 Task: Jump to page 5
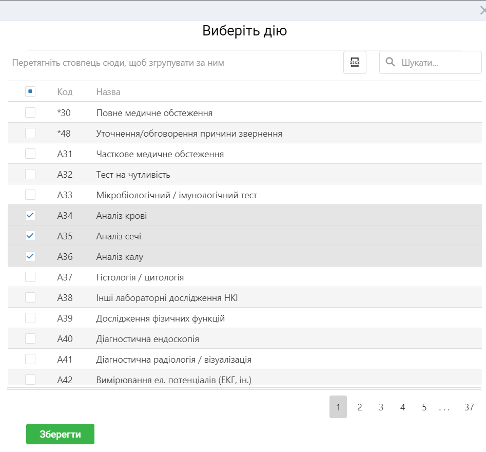point(424,407)
